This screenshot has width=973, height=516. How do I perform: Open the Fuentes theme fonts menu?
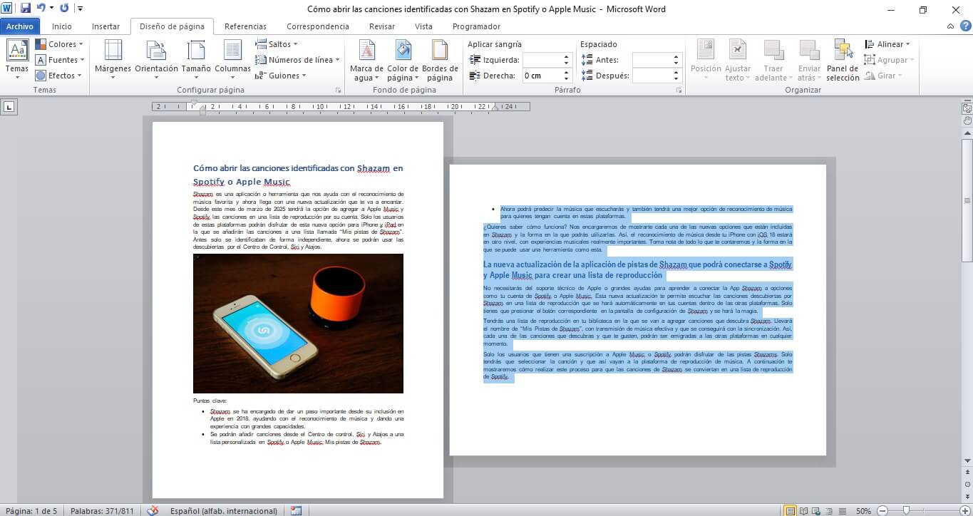(x=60, y=60)
